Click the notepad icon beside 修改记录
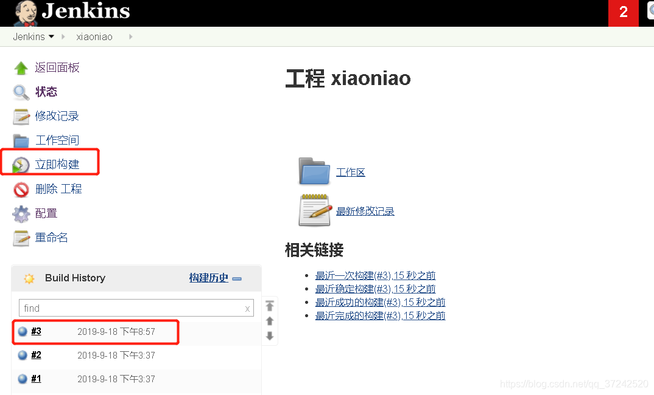 [21, 117]
